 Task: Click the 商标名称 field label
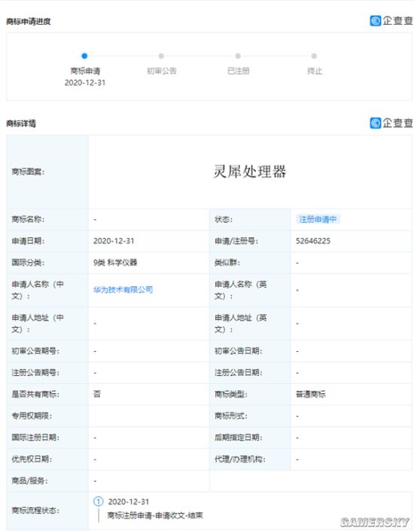pos(28,219)
